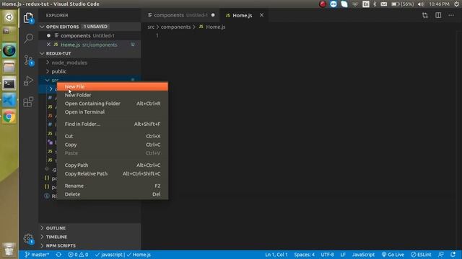462x259 pixels.
Task: Split the editor to the right
Action: [438, 15]
